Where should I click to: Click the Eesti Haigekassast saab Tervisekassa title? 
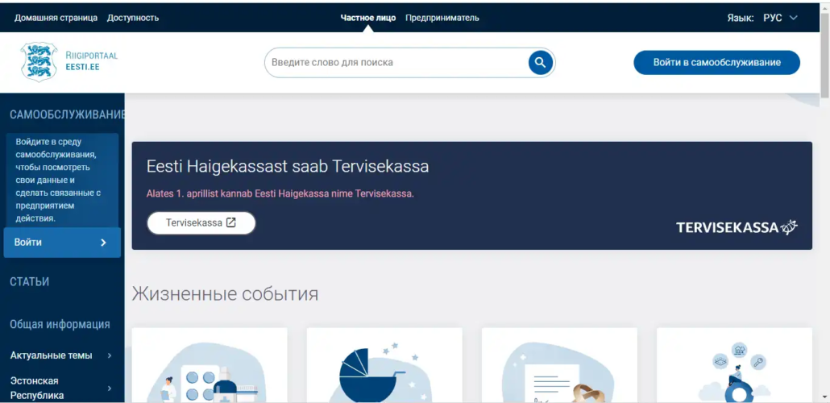pos(288,166)
